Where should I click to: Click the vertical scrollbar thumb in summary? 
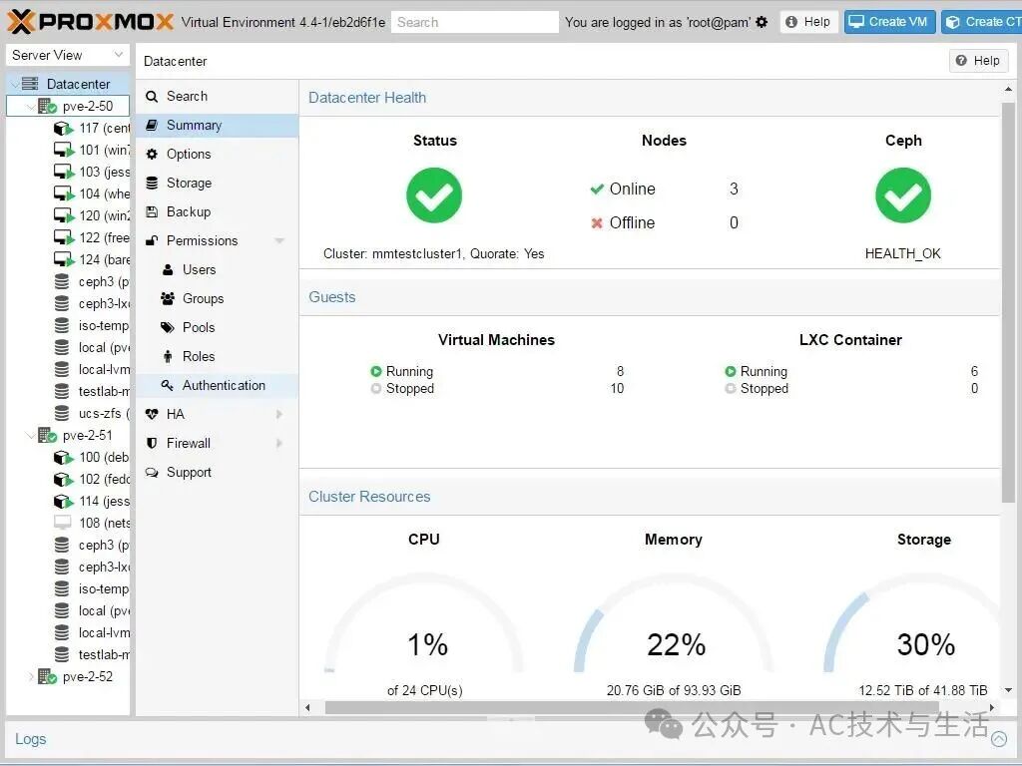click(1008, 302)
